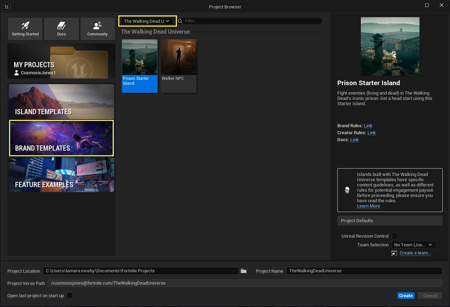
Task: Open the Community people icon
Action: [98, 26]
